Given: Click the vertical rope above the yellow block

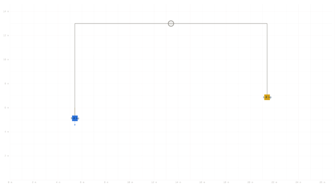Looking at the screenshot, I should tap(267, 59).
